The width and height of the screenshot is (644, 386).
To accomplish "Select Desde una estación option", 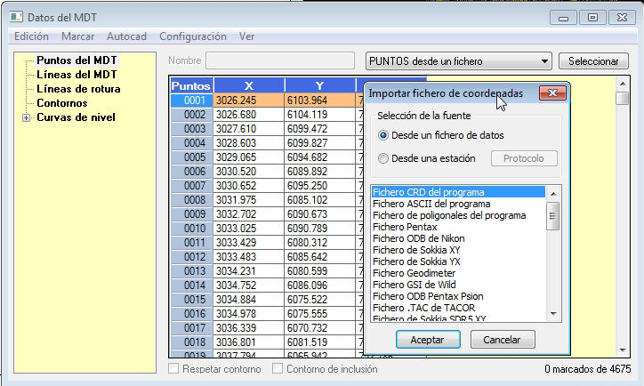I will (x=427, y=158).
